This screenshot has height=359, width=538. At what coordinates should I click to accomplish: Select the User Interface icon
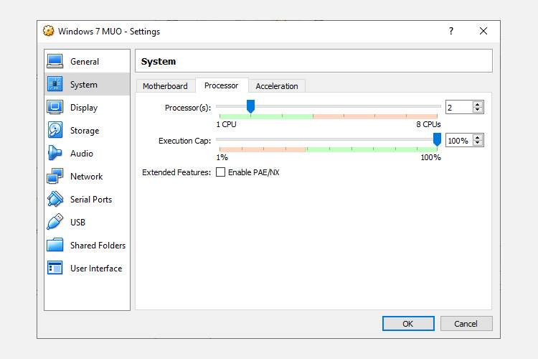pos(55,269)
